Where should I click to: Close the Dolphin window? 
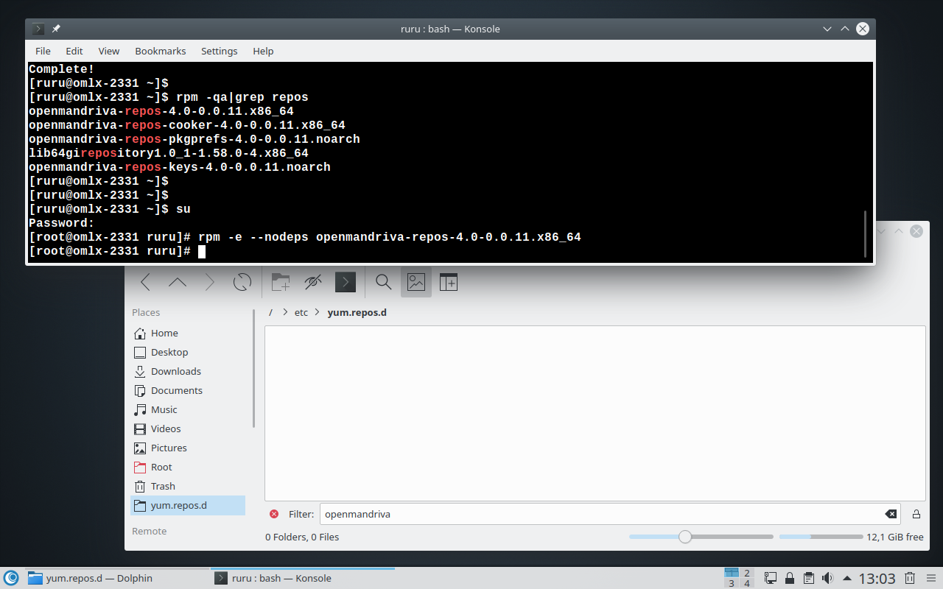point(916,231)
